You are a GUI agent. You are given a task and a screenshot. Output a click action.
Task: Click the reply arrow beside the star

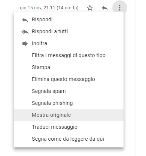coord(105,8)
